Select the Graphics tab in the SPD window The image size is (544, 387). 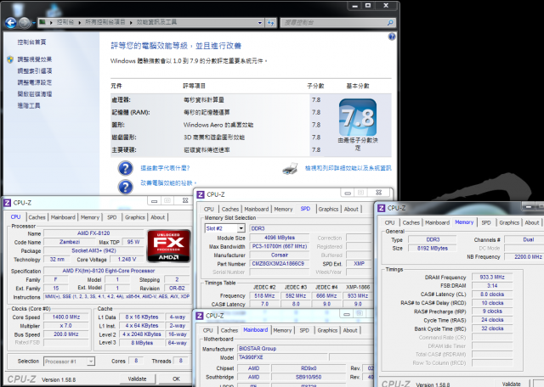[328, 210]
